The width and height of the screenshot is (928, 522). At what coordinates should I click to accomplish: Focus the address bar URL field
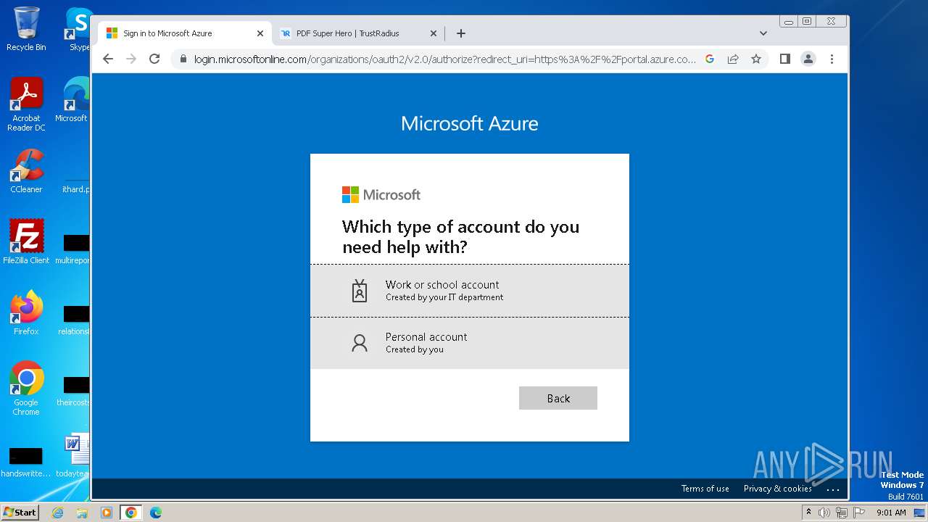[444, 59]
